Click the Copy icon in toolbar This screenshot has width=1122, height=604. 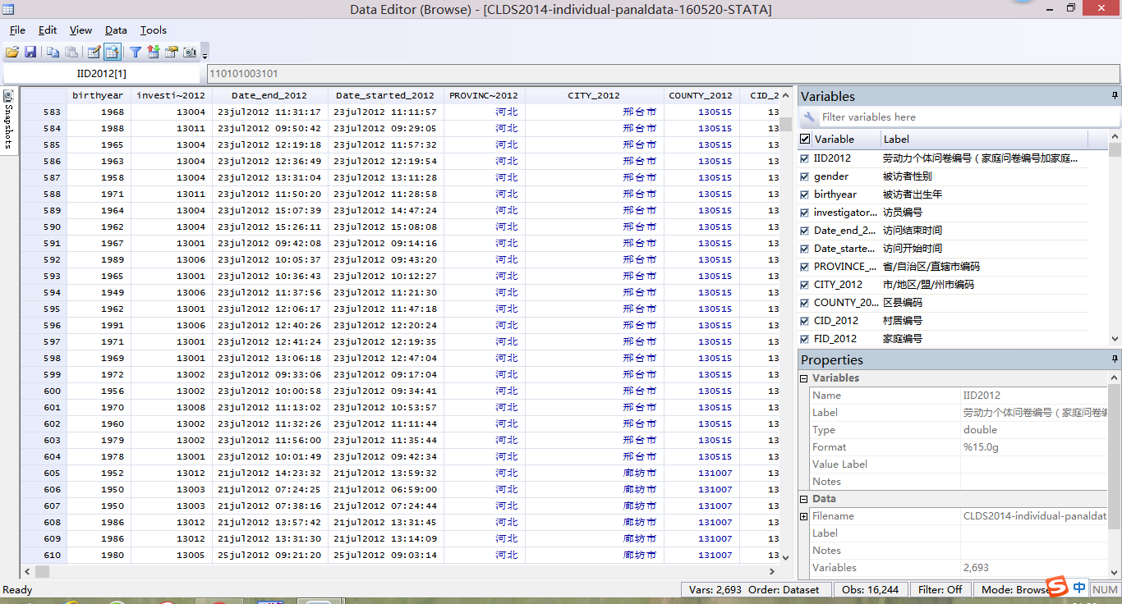[x=53, y=52]
